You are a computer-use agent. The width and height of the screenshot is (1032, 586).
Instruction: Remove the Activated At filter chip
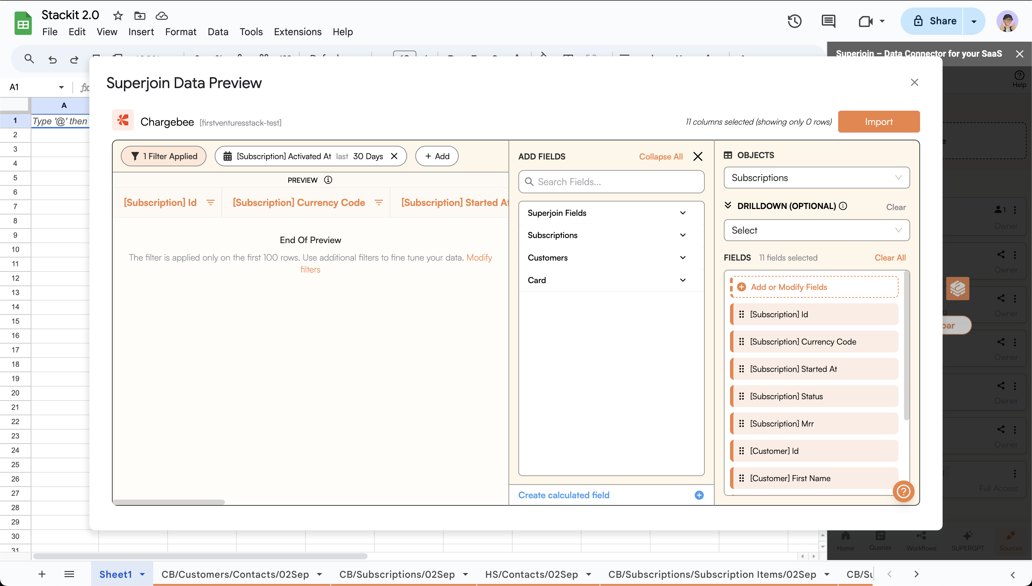pos(394,156)
